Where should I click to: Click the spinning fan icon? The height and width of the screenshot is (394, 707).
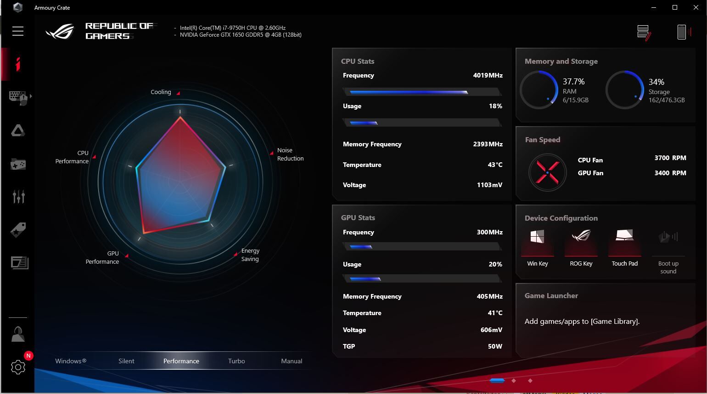(547, 172)
